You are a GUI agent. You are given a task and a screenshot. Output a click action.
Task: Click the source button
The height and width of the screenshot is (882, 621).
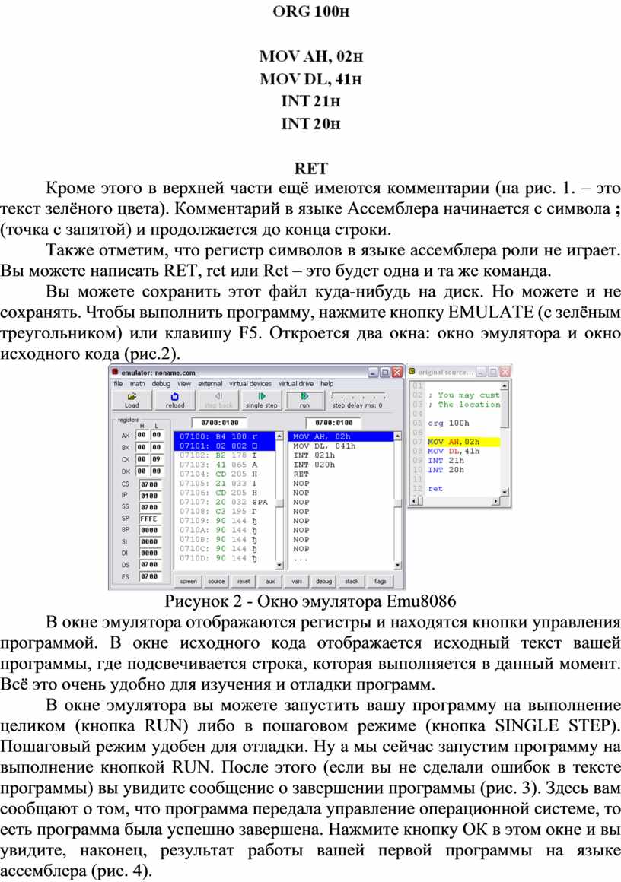(216, 581)
